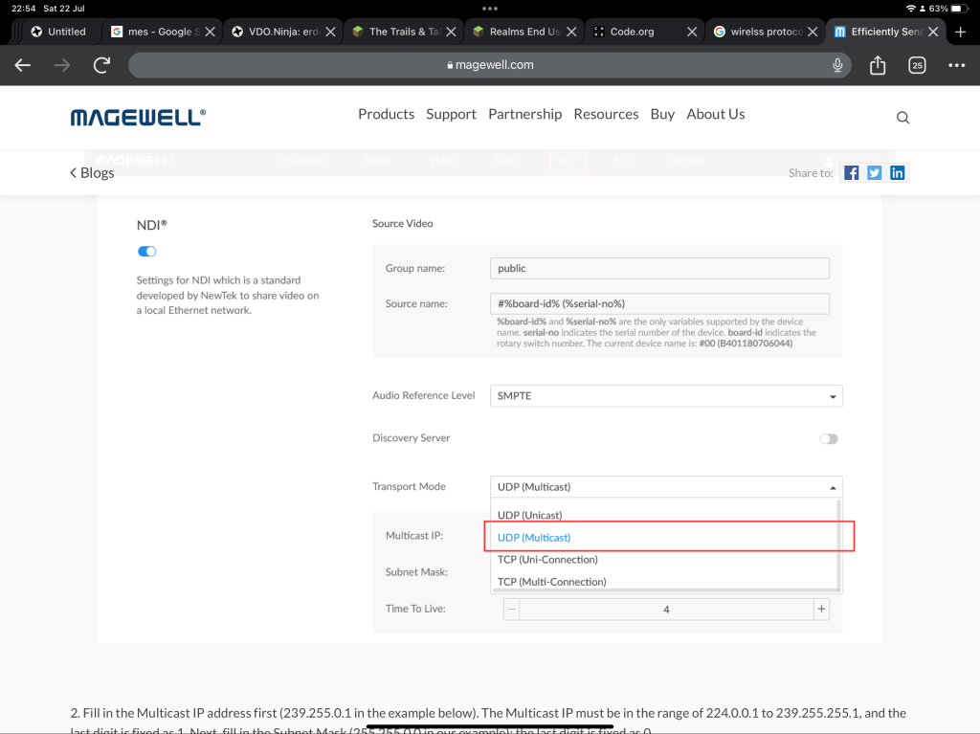Tap the Wi-Fi icon in status bar

(911, 9)
